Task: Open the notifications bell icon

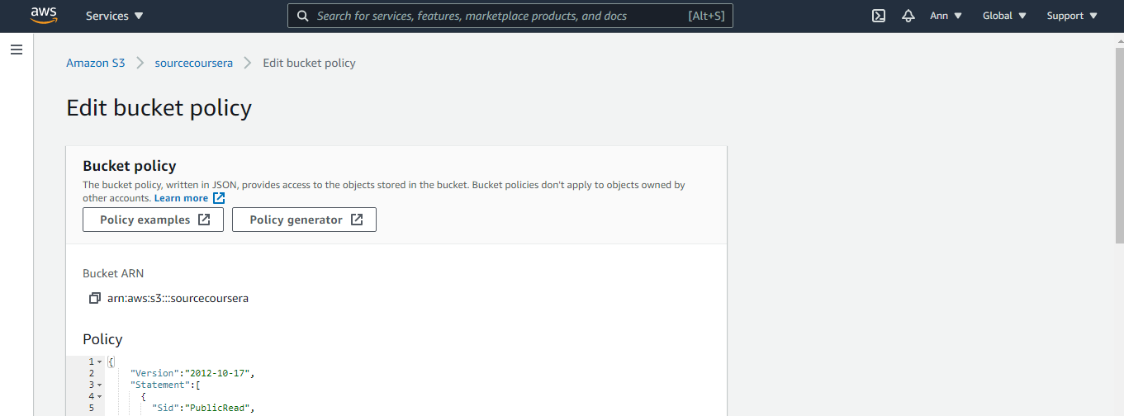Action: pos(908,16)
